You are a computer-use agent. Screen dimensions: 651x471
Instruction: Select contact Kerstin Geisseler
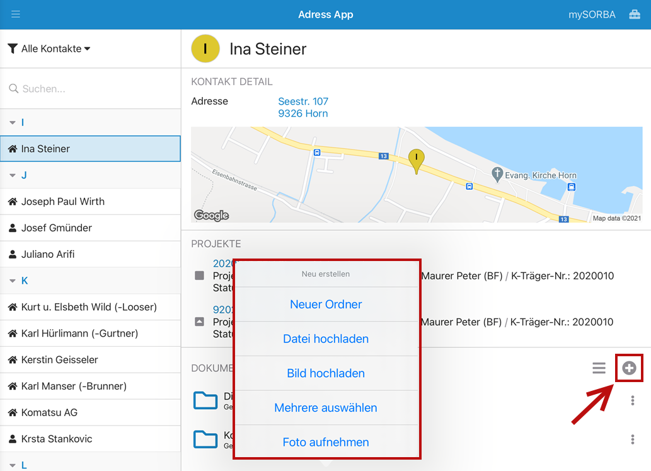91,359
